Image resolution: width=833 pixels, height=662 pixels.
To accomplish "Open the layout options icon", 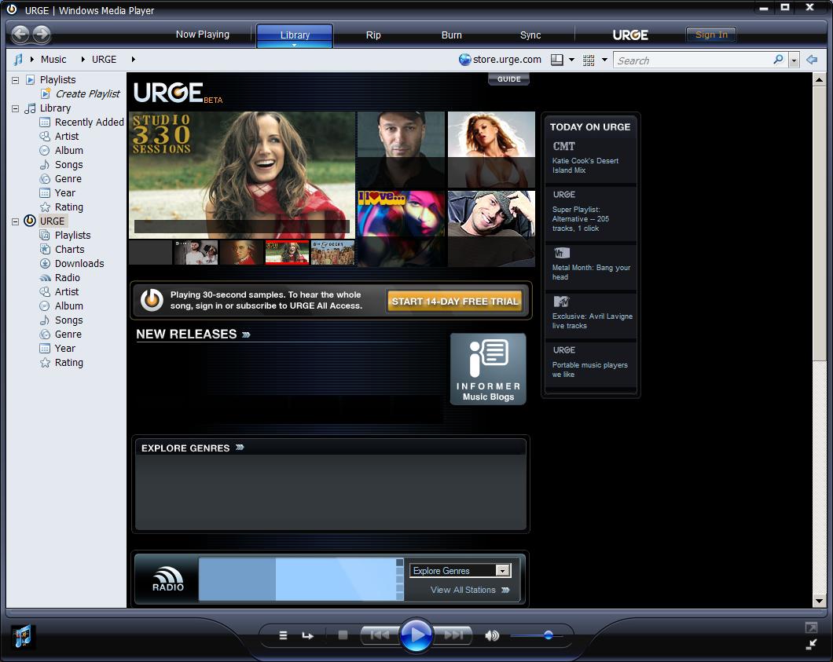I will tap(556, 60).
